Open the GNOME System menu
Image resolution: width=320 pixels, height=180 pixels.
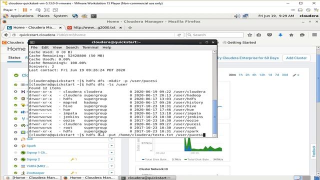click(60, 16)
